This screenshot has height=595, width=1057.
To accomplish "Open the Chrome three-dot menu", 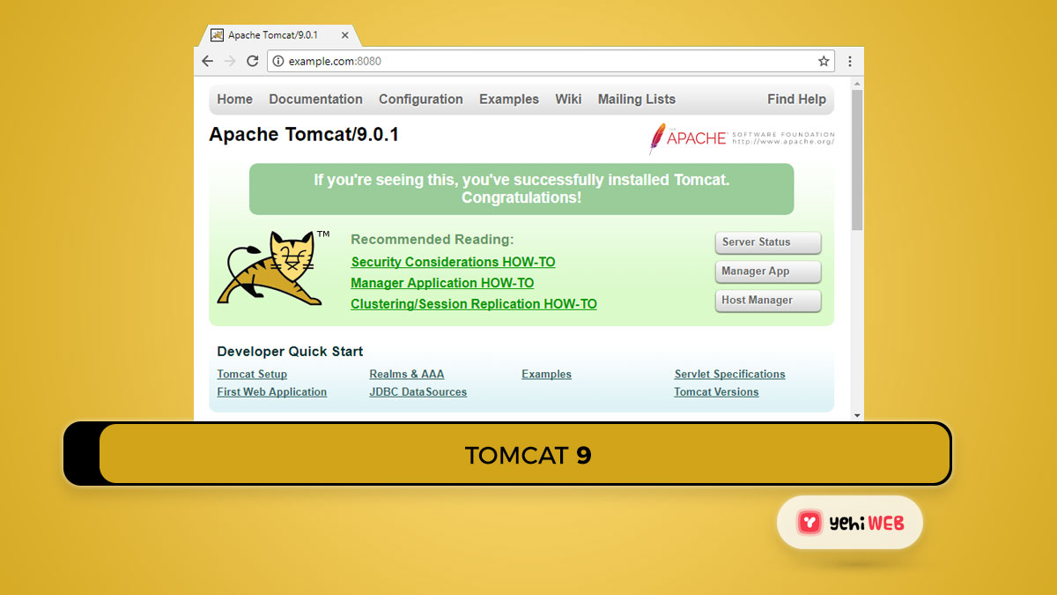I will tap(849, 61).
